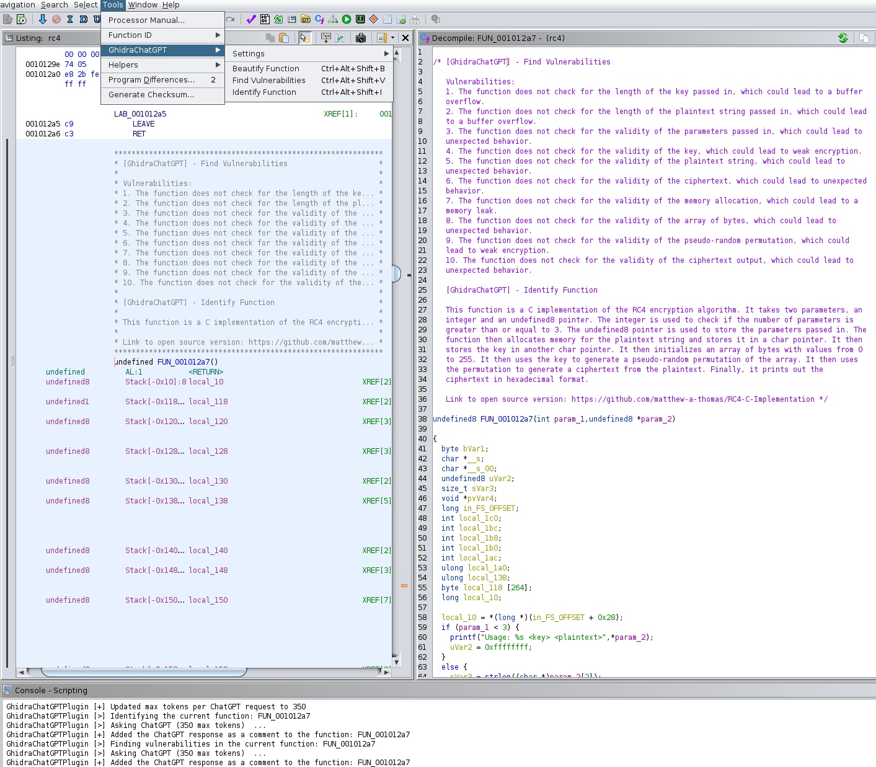Image resolution: width=876 pixels, height=767 pixels.
Task: Toggle the blue down-arrow navigation direction button
Action: (43, 19)
